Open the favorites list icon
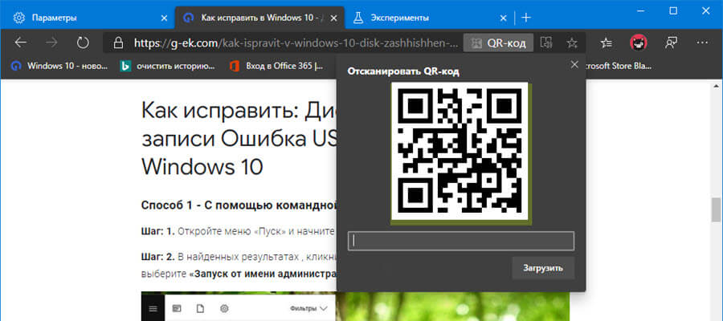The height and width of the screenshot is (321, 723). (607, 43)
